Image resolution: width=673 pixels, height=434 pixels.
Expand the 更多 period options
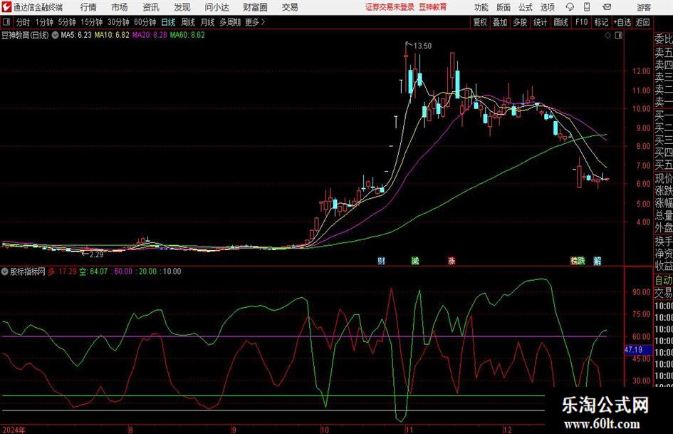coord(255,22)
